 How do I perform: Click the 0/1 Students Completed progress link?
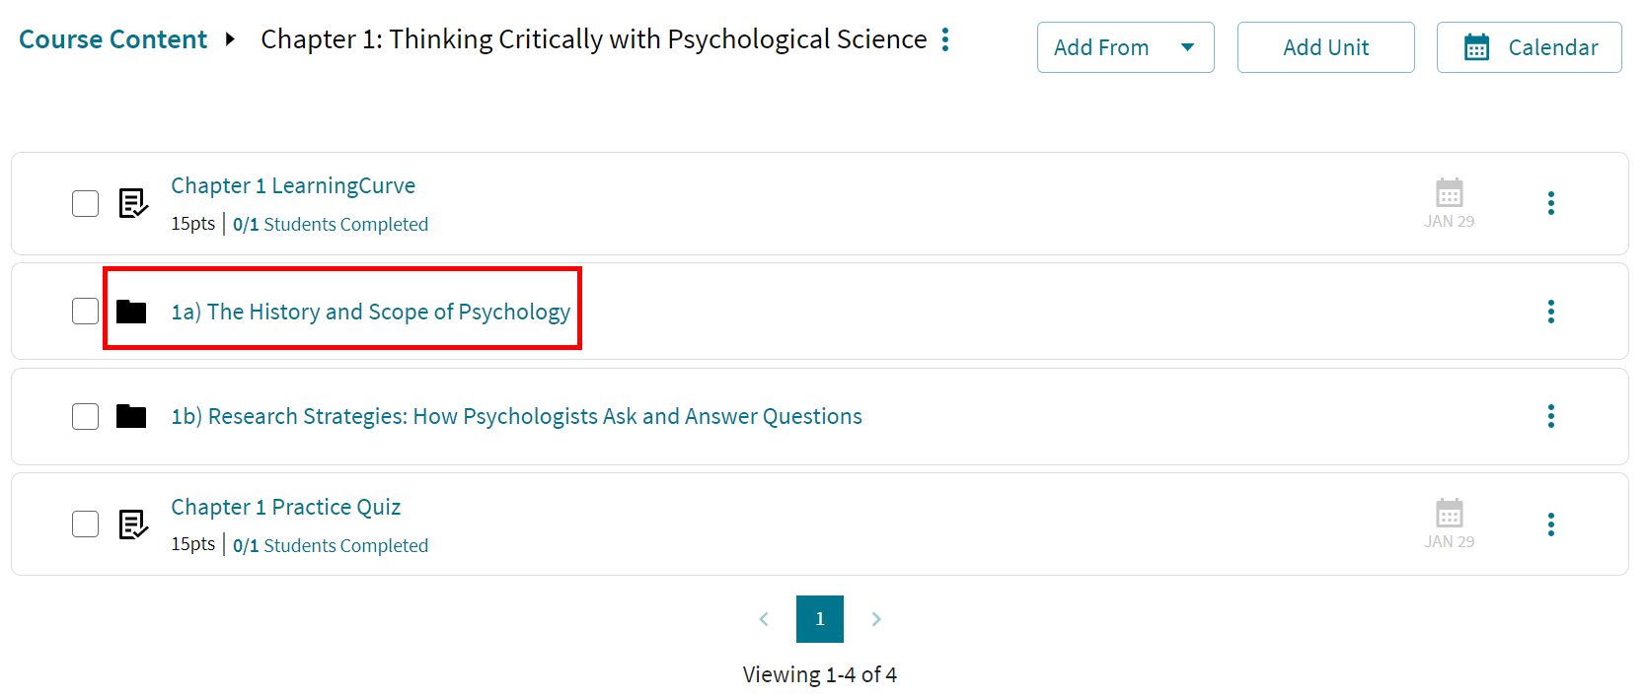(331, 224)
